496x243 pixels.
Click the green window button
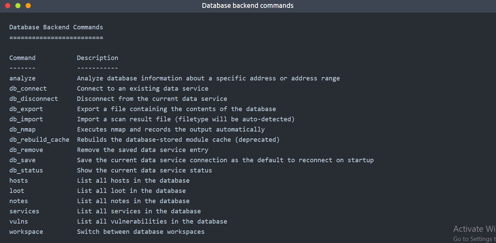coord(18,6)
